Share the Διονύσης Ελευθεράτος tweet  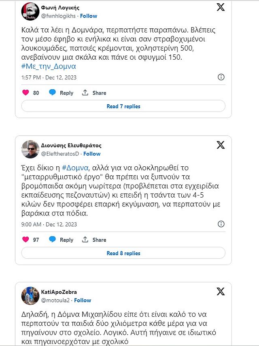point(94,239)
